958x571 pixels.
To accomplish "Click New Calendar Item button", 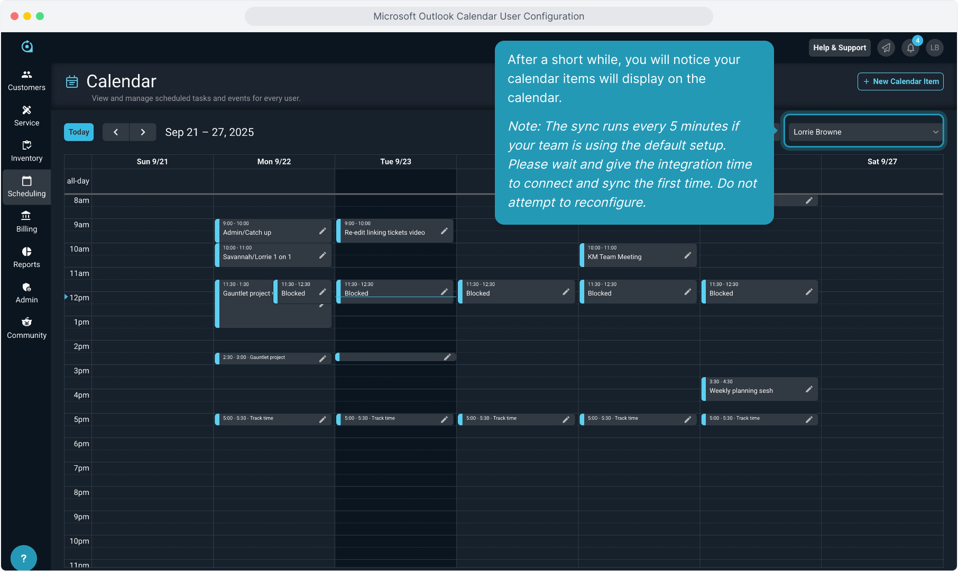I will [900, 81].
